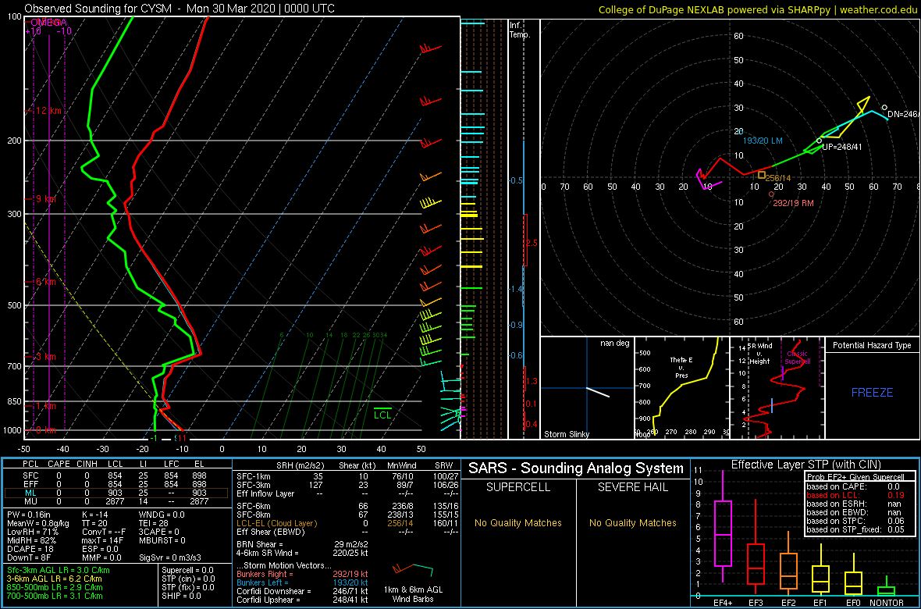
Task: Click the Corfidi downshear circle marker near DN label
Action: point(884,108)
